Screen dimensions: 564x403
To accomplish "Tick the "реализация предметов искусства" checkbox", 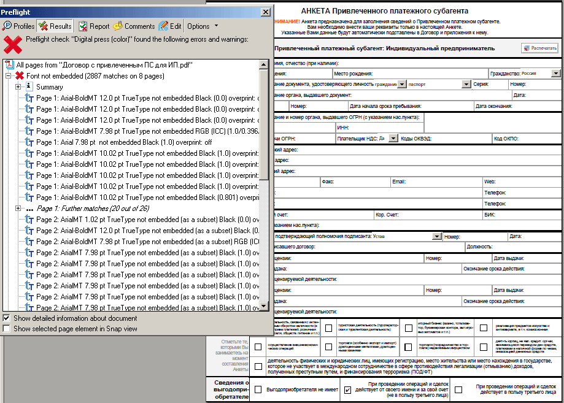I will pyautogui.click(x=484, y=328).
